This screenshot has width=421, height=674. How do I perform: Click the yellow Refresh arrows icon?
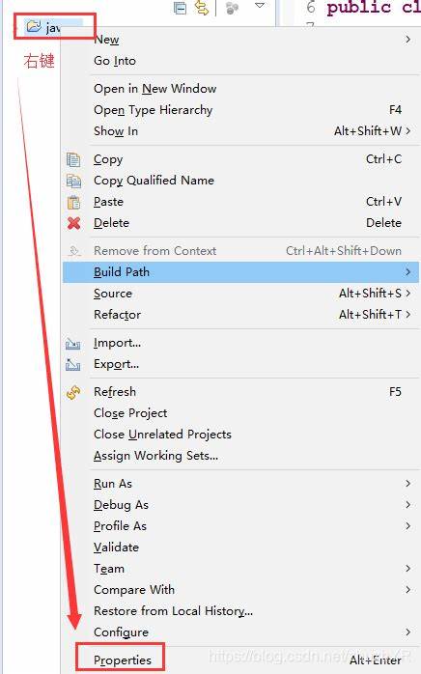coord(73,392)
